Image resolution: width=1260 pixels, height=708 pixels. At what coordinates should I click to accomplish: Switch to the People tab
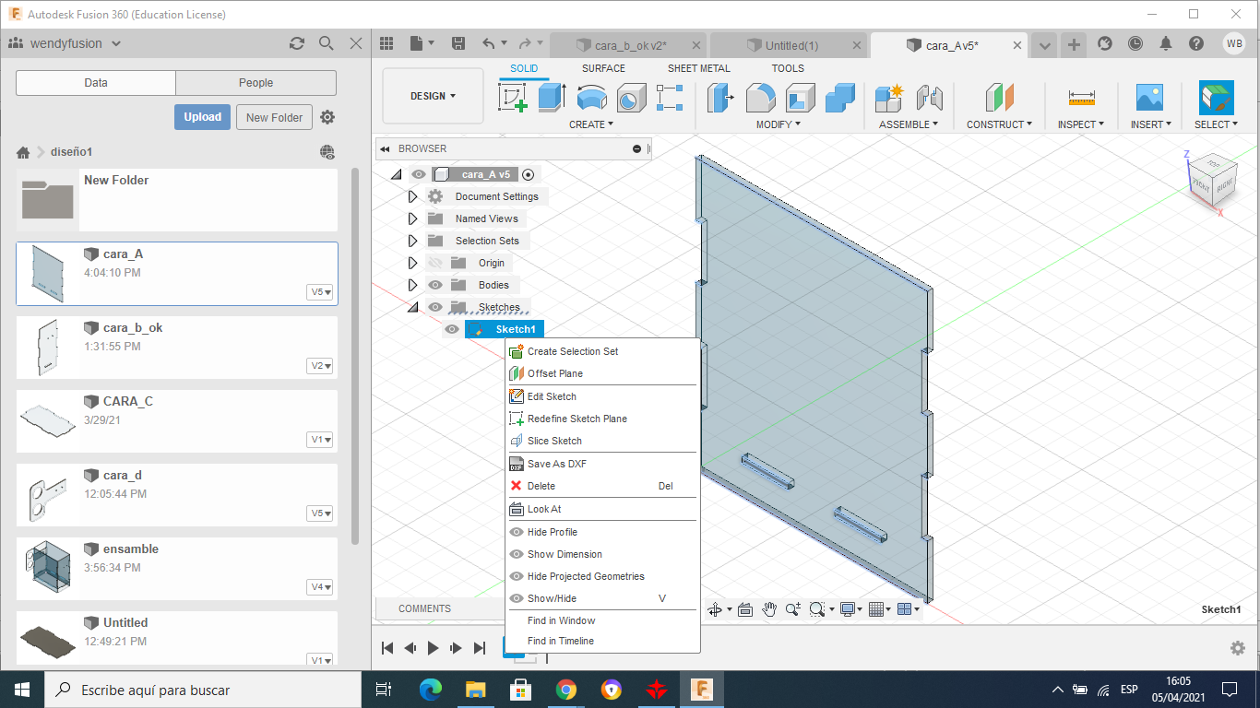(256, 82)
